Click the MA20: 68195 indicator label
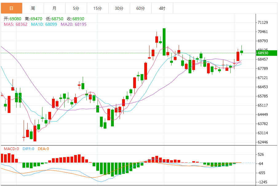Screen dimensions: 279x186 coord(74,24)
